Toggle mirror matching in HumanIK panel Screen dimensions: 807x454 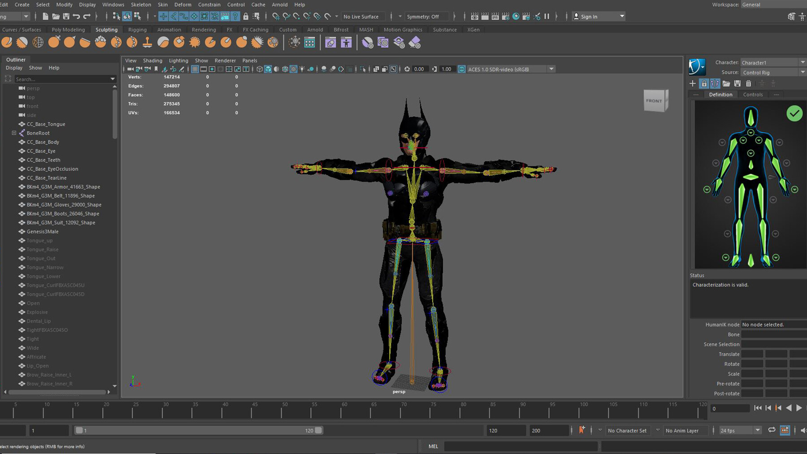[x=715, y=83]
